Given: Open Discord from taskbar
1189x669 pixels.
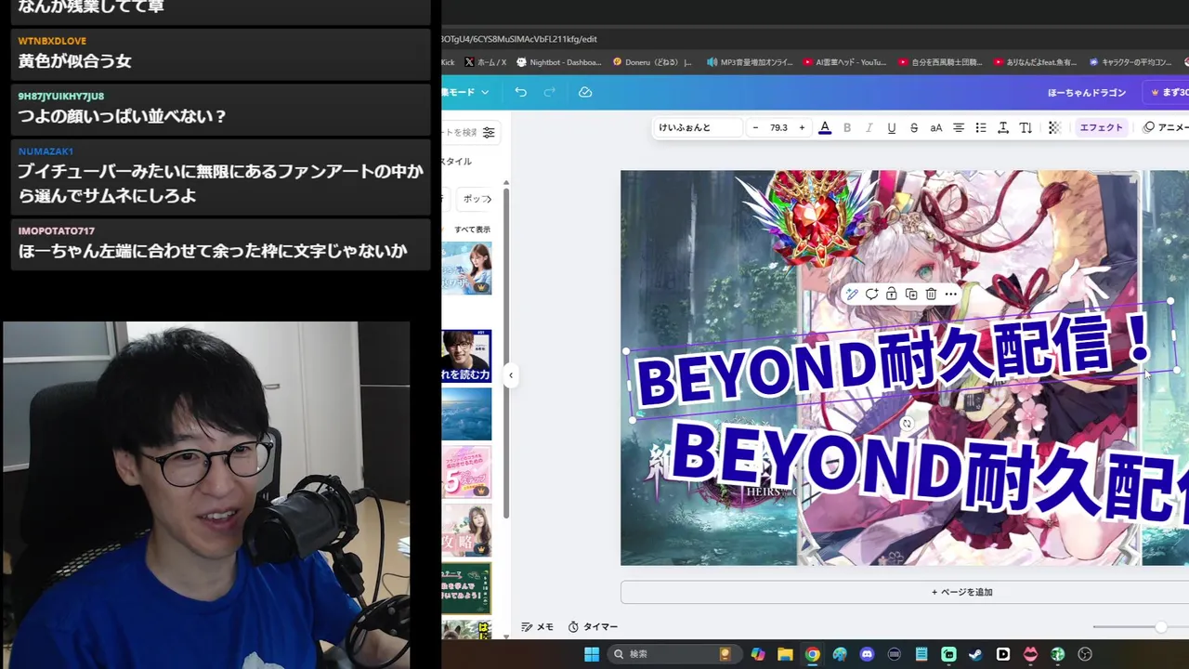Looking at the screenshot, I should 867,654.
